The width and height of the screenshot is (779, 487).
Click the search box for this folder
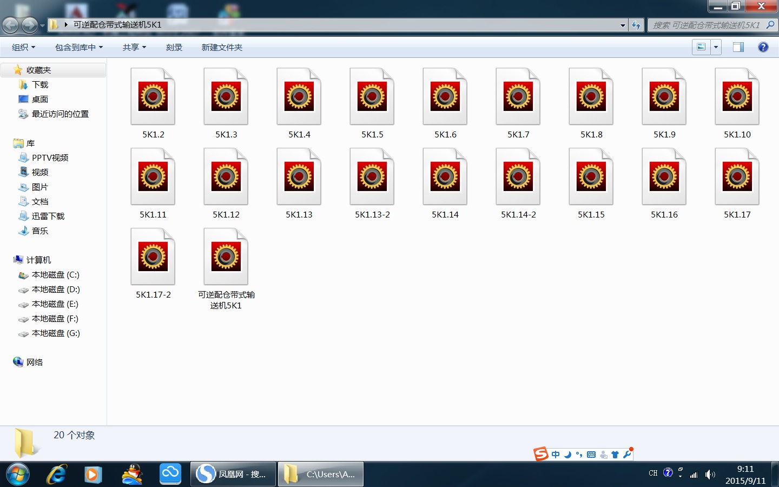(712, 25)
